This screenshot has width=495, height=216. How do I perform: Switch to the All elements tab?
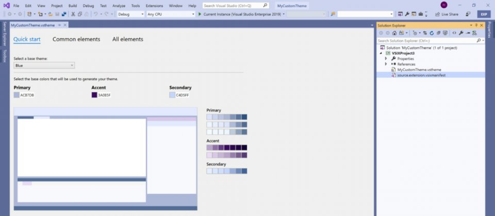coord(128,40)
